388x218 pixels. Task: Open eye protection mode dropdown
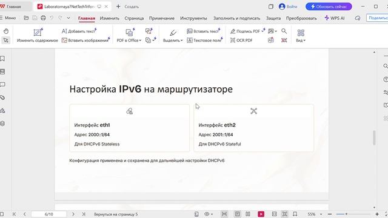[209, 214]
